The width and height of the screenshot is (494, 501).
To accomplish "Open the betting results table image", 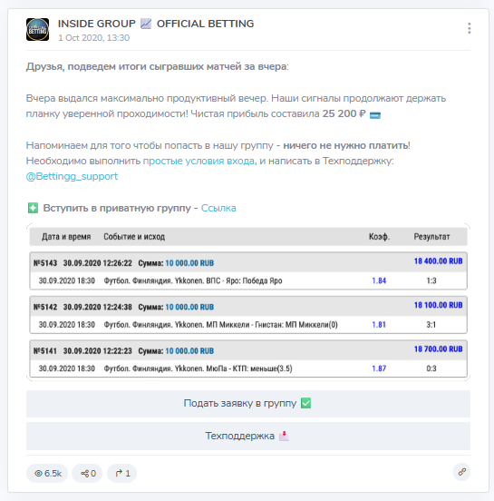I will (x=248, y=302).
